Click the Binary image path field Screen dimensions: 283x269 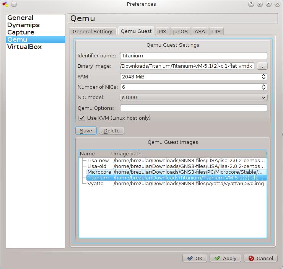pos(187,66)
